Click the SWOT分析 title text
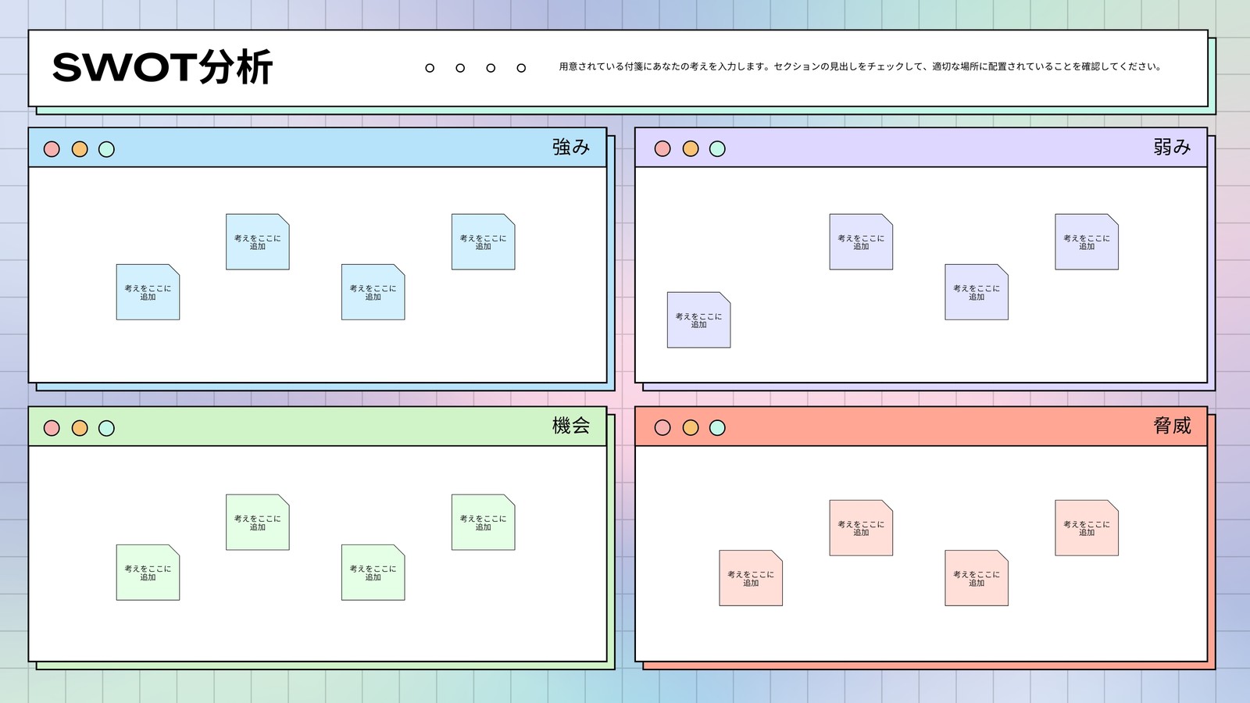 (162, 67)
